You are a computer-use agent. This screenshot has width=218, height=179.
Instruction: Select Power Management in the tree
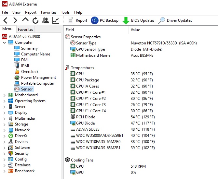click(x=35, y=78)
